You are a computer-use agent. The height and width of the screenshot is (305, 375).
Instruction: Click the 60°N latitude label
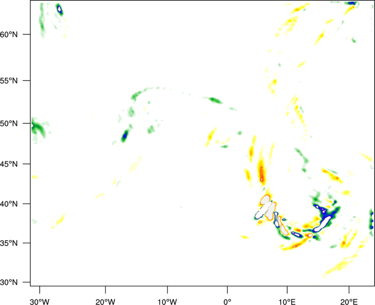click(9, 34)
